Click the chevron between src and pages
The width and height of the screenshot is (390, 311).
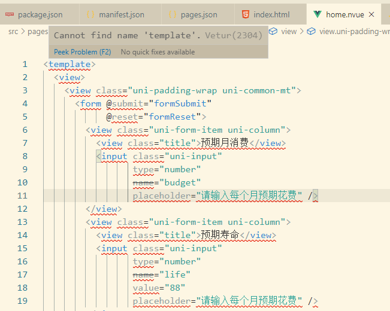tap(23, 32)
